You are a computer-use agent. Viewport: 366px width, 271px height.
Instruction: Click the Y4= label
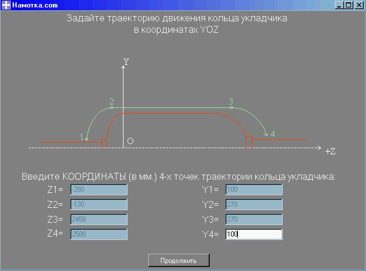(x=210, y=234)
